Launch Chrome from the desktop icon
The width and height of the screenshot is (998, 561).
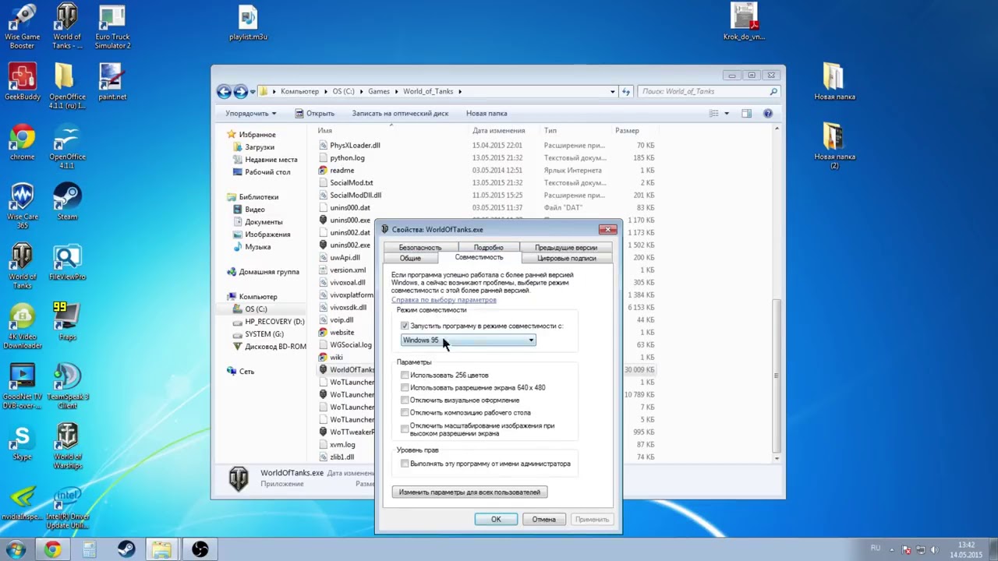22,142
